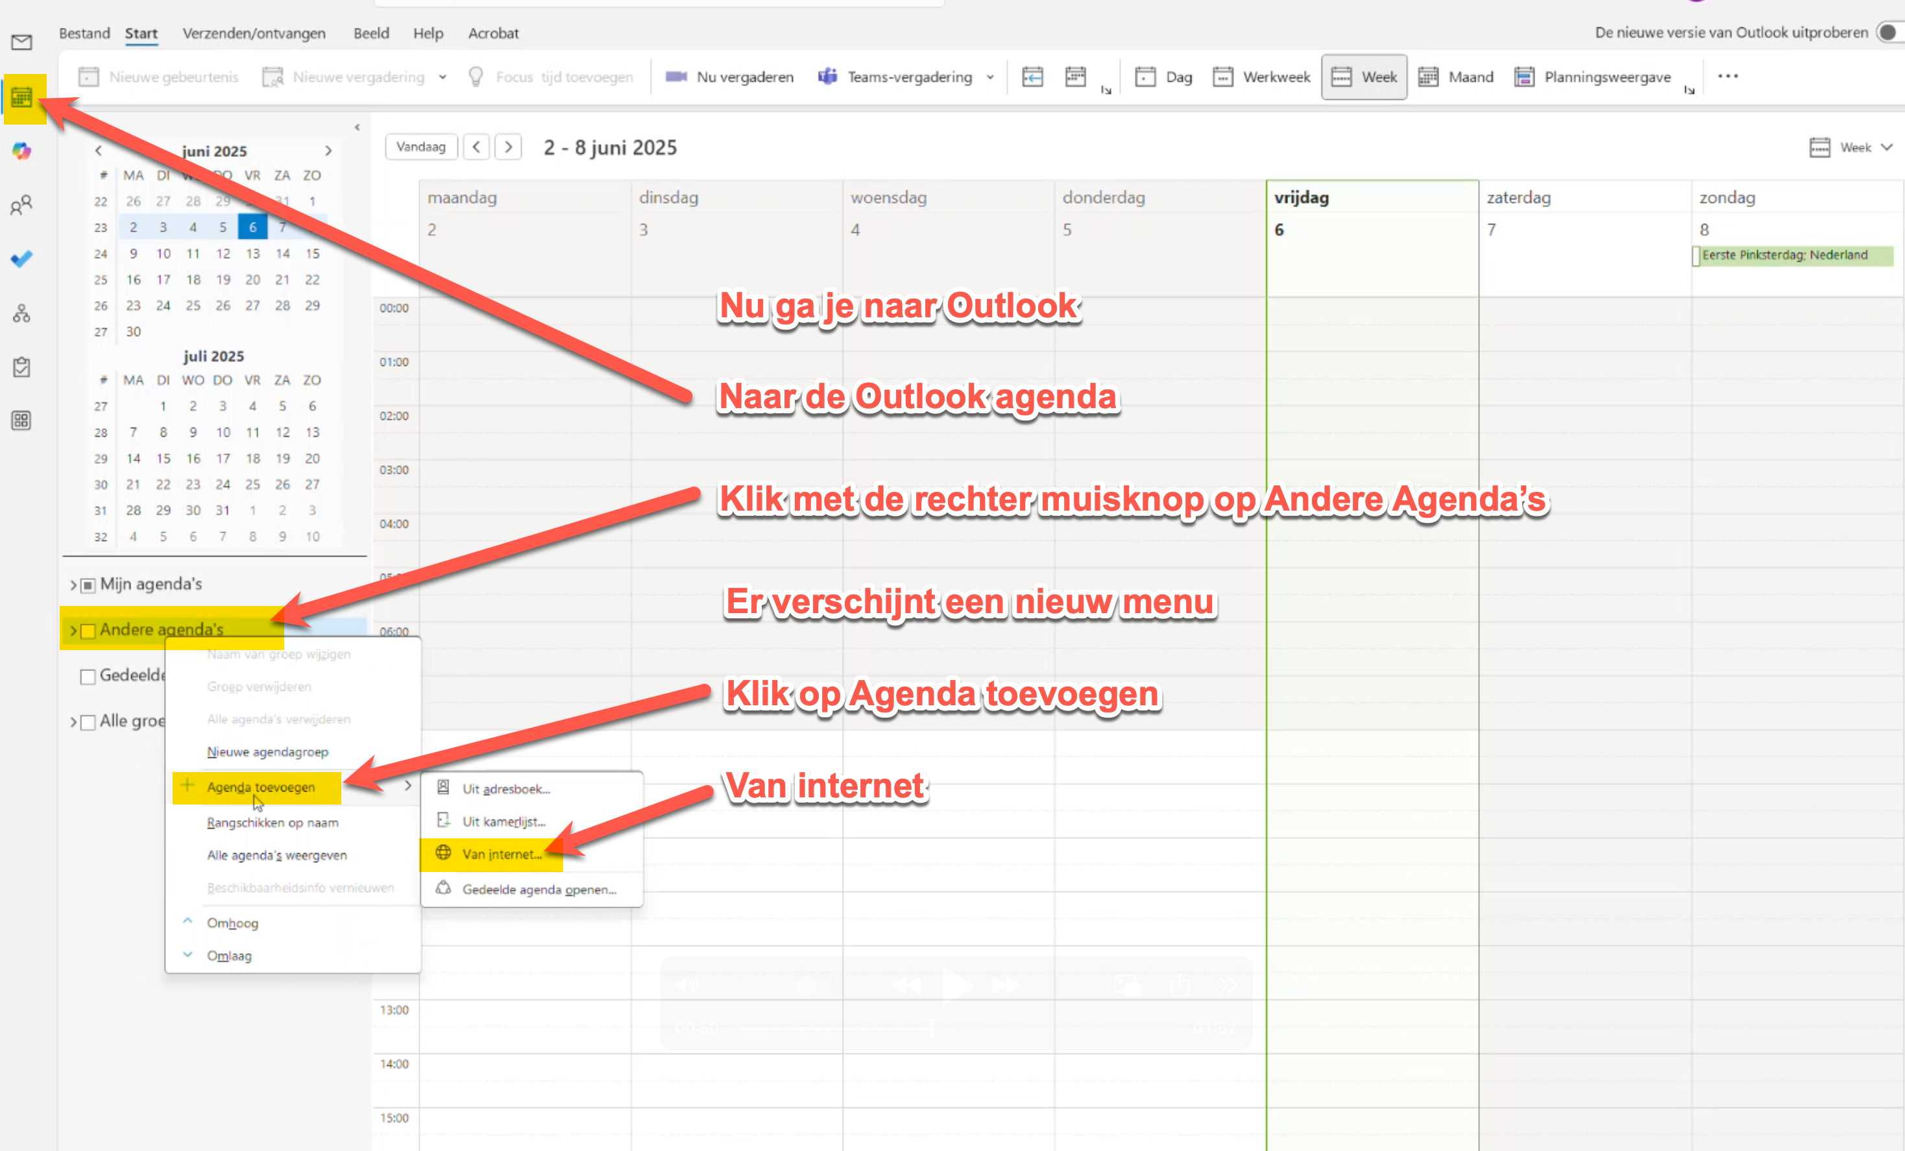
Task: Open the Week view dropdown at top right
Action: (1851, 147)
